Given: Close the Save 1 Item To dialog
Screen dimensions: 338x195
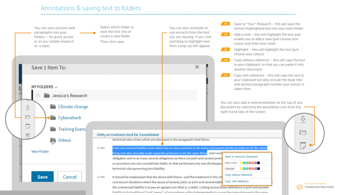Looking at the screenshot, I should (x=197, y=67).
